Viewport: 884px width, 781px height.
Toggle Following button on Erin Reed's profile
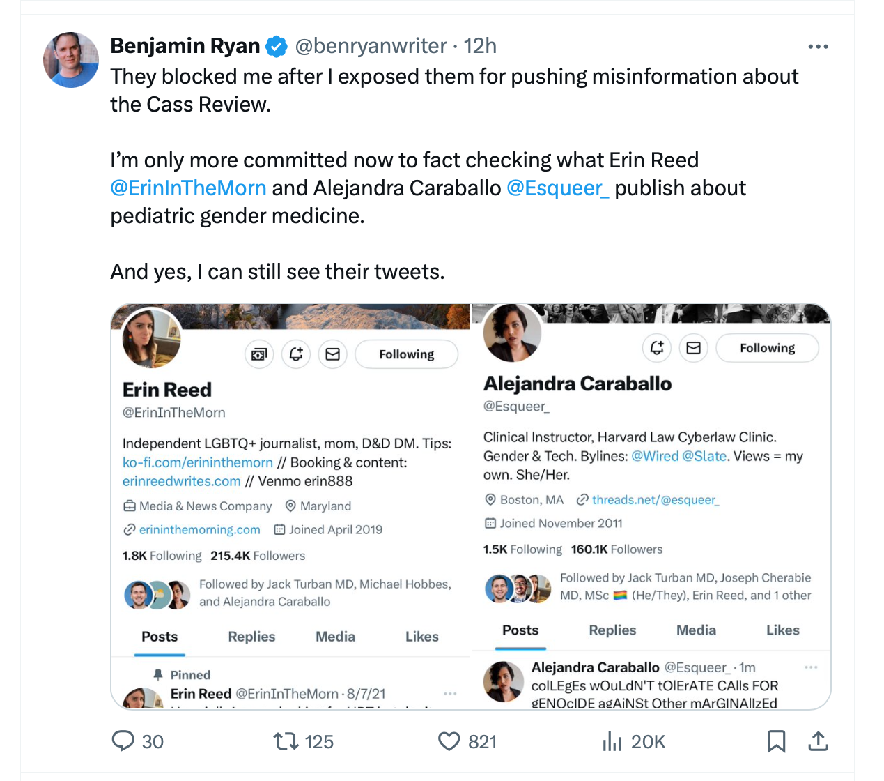pos(406,354)
